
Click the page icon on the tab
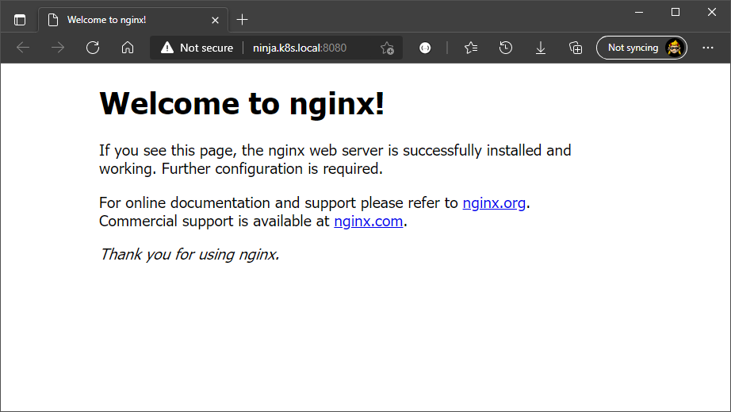click(x=53, y=20)
